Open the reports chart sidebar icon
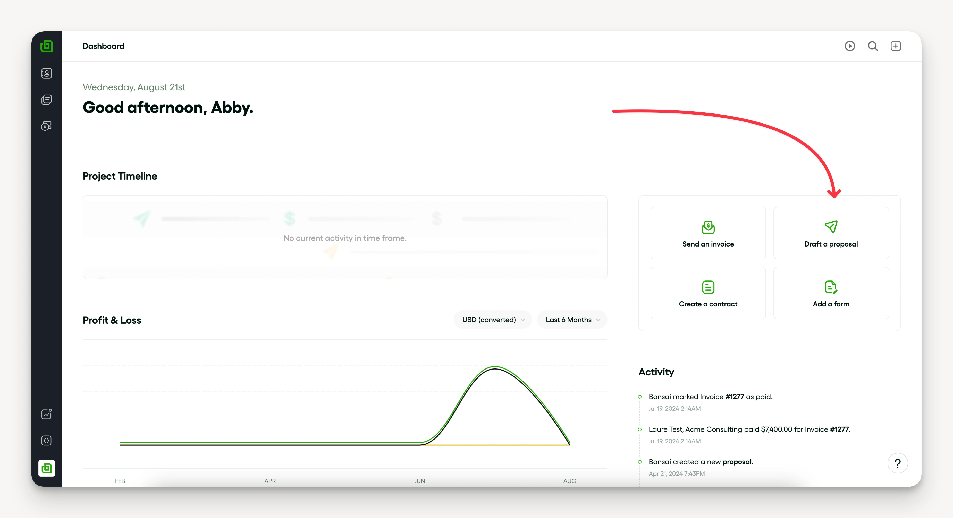953x518 pixels. 47,414
